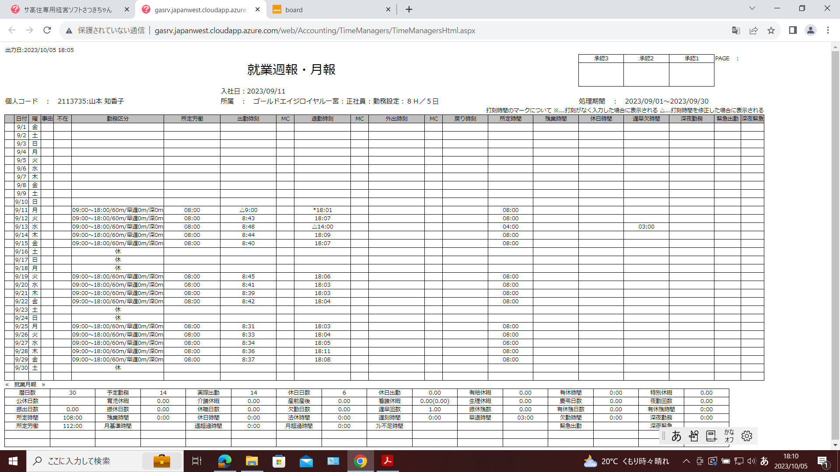
Task: Bookmark this page with star icon
Action: pyautogui.click(x=771, y=30)
